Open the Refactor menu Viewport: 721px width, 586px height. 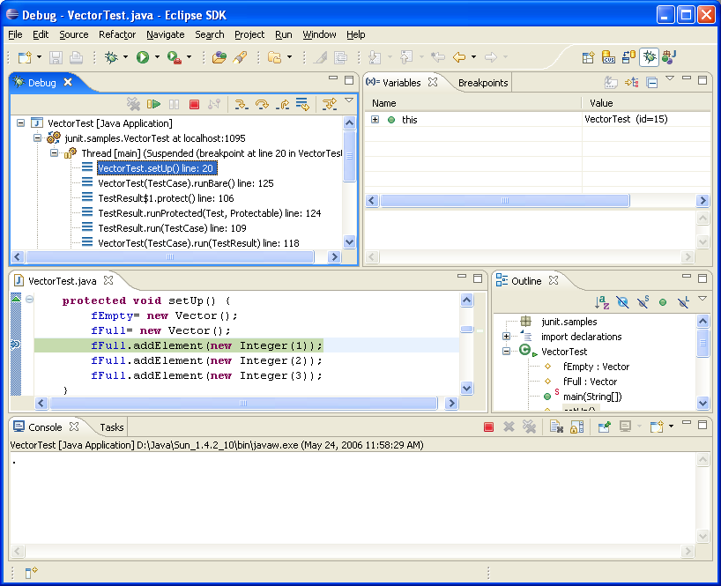[117, 34]
